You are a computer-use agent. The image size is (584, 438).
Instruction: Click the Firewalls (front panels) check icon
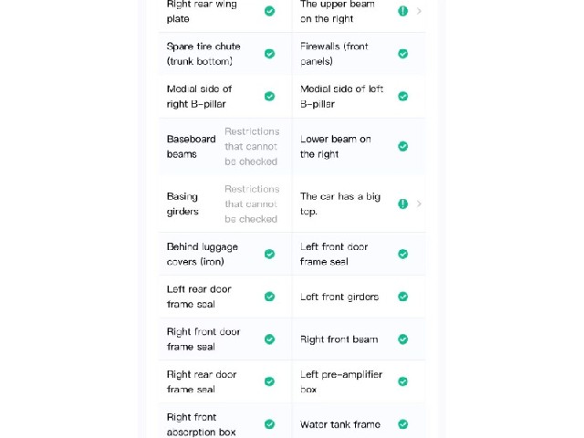[403, 54]
